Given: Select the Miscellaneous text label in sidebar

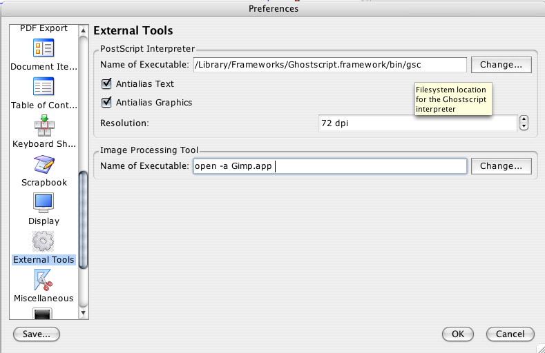Looking at the screenshot, I should coord(44,298).
